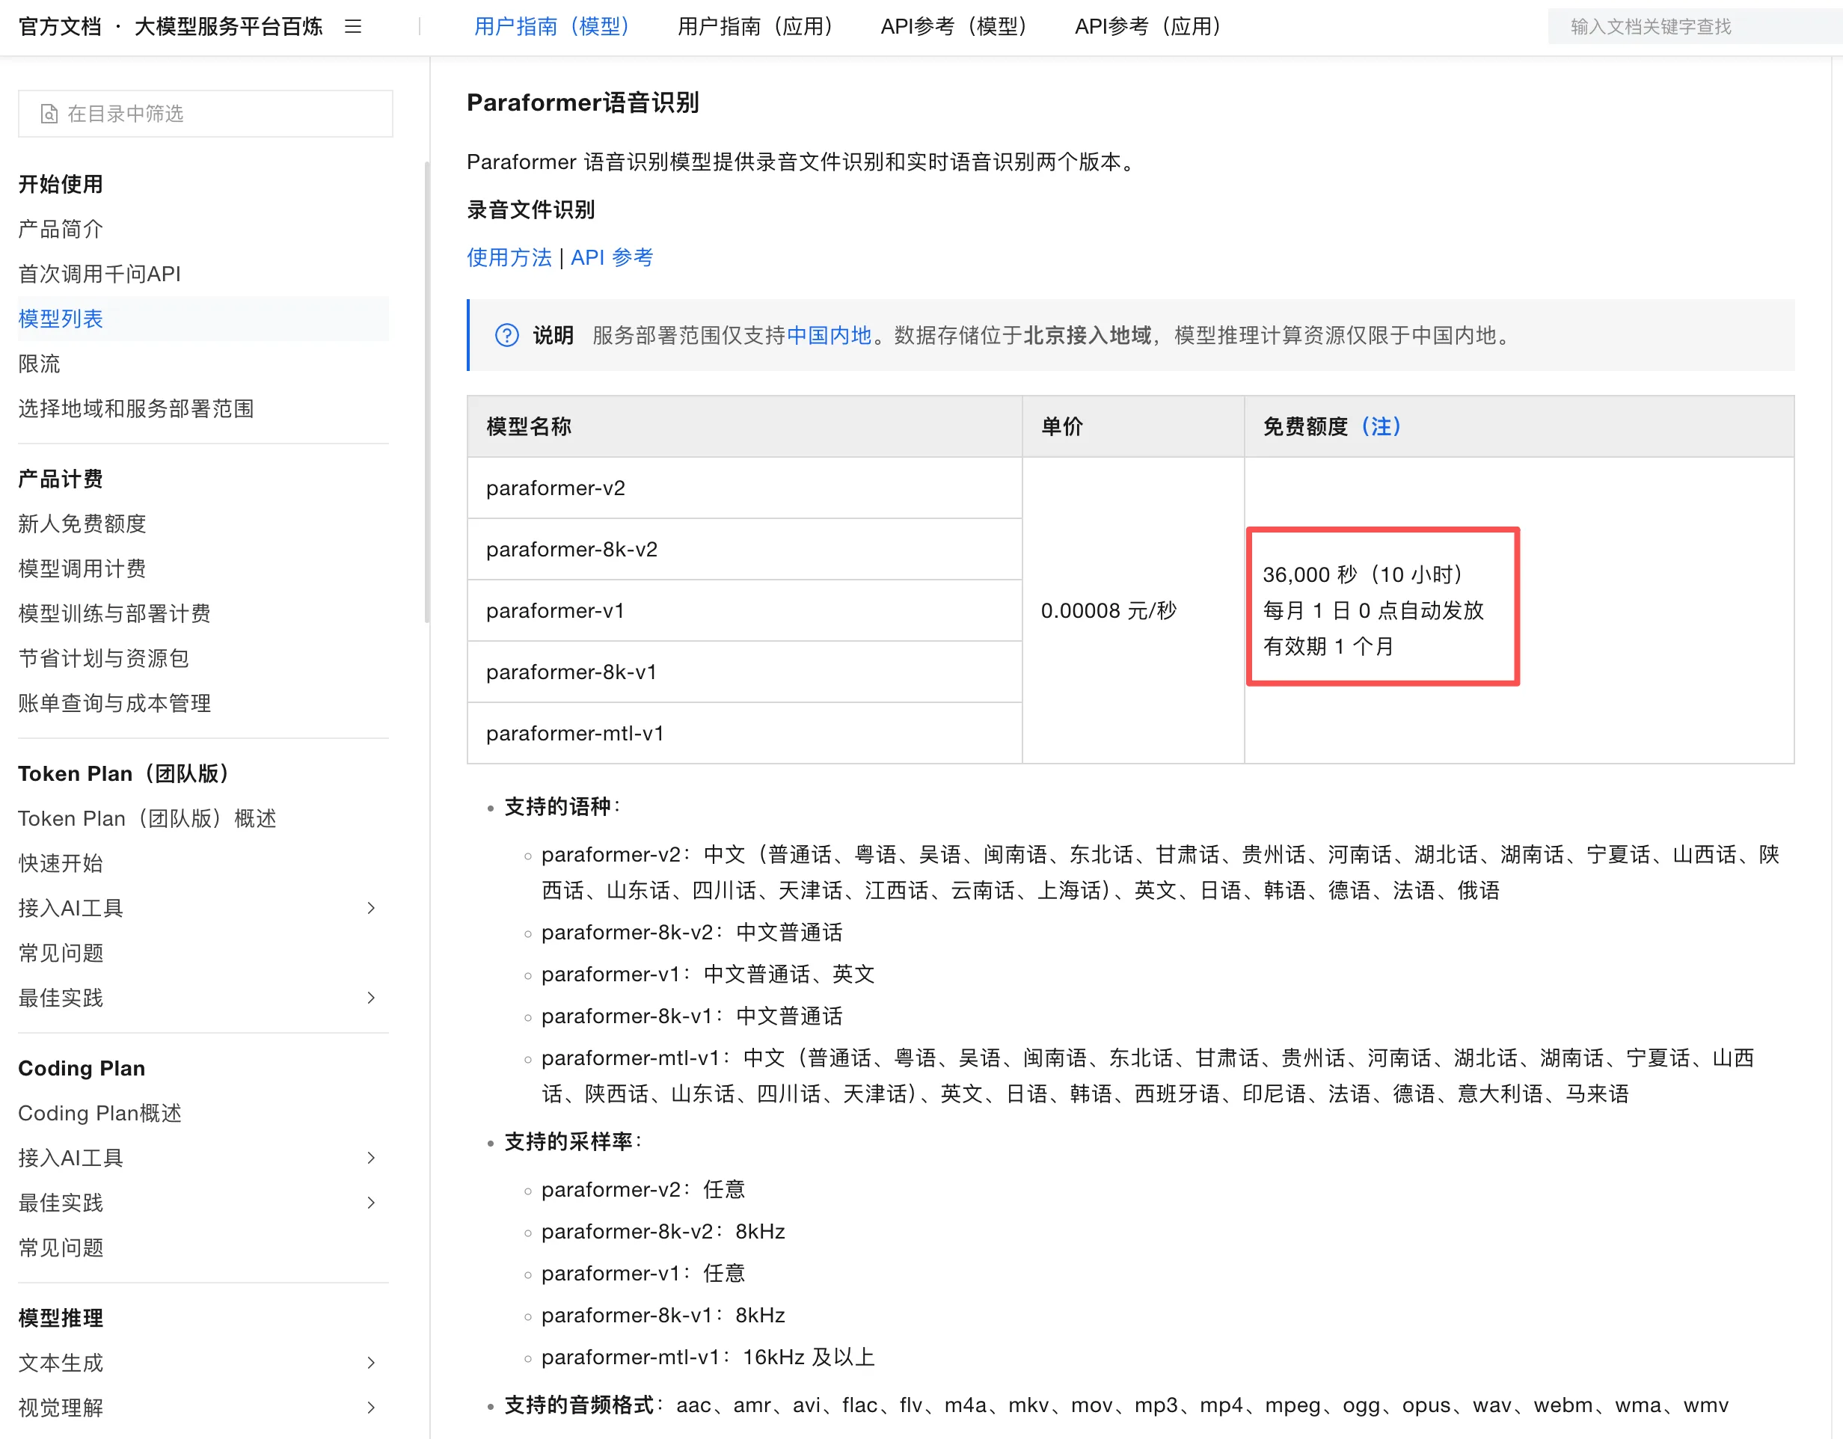Expand the 文本生成 section
Image resolution: width=1843 pixels, height=1439 pixels.
pos(370,1362)
